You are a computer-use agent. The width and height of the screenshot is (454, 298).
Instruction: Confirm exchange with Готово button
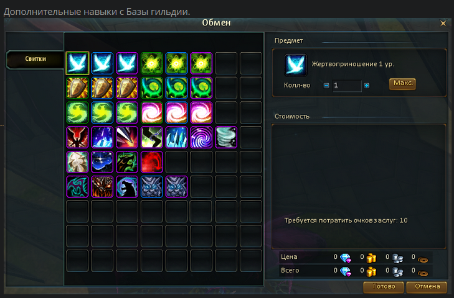point(384,287)
